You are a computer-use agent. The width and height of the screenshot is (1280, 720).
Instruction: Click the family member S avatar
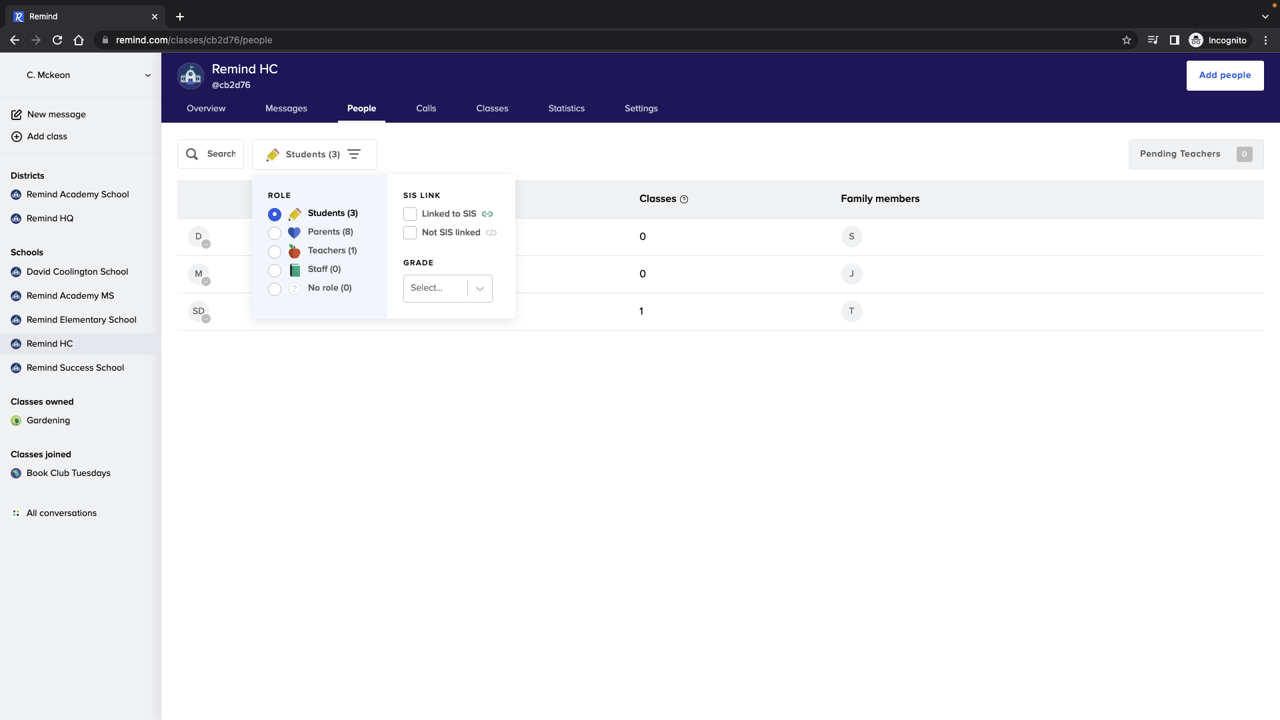pyautogui.click(x=851, y=237)
